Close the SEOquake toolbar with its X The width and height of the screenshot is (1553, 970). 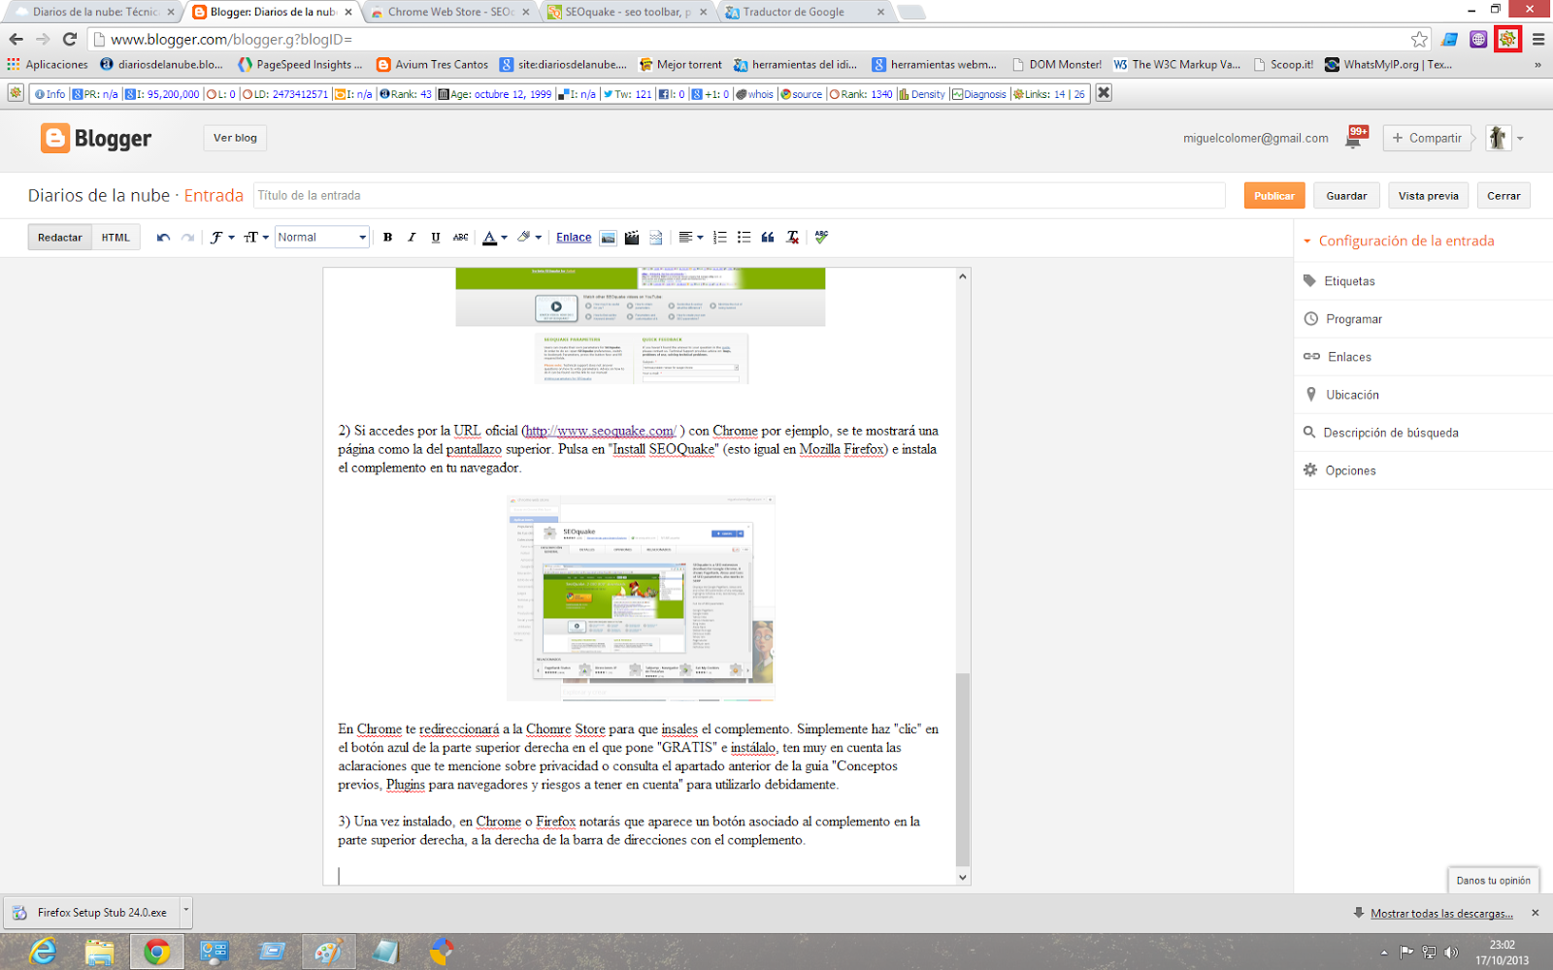[1104, 93]
